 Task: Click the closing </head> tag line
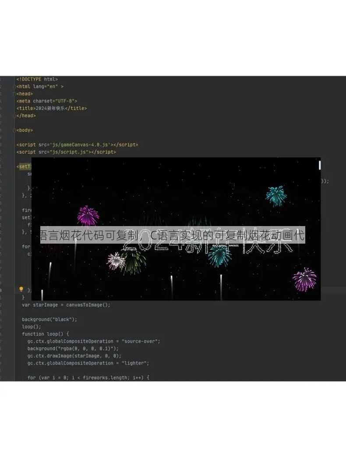(x=26, y=116)
